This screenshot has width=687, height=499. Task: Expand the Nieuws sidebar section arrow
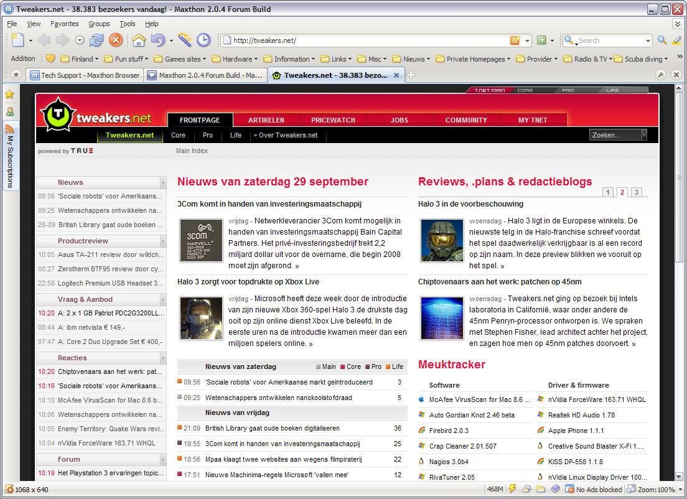pyautogui.click(x=163, y=182)
